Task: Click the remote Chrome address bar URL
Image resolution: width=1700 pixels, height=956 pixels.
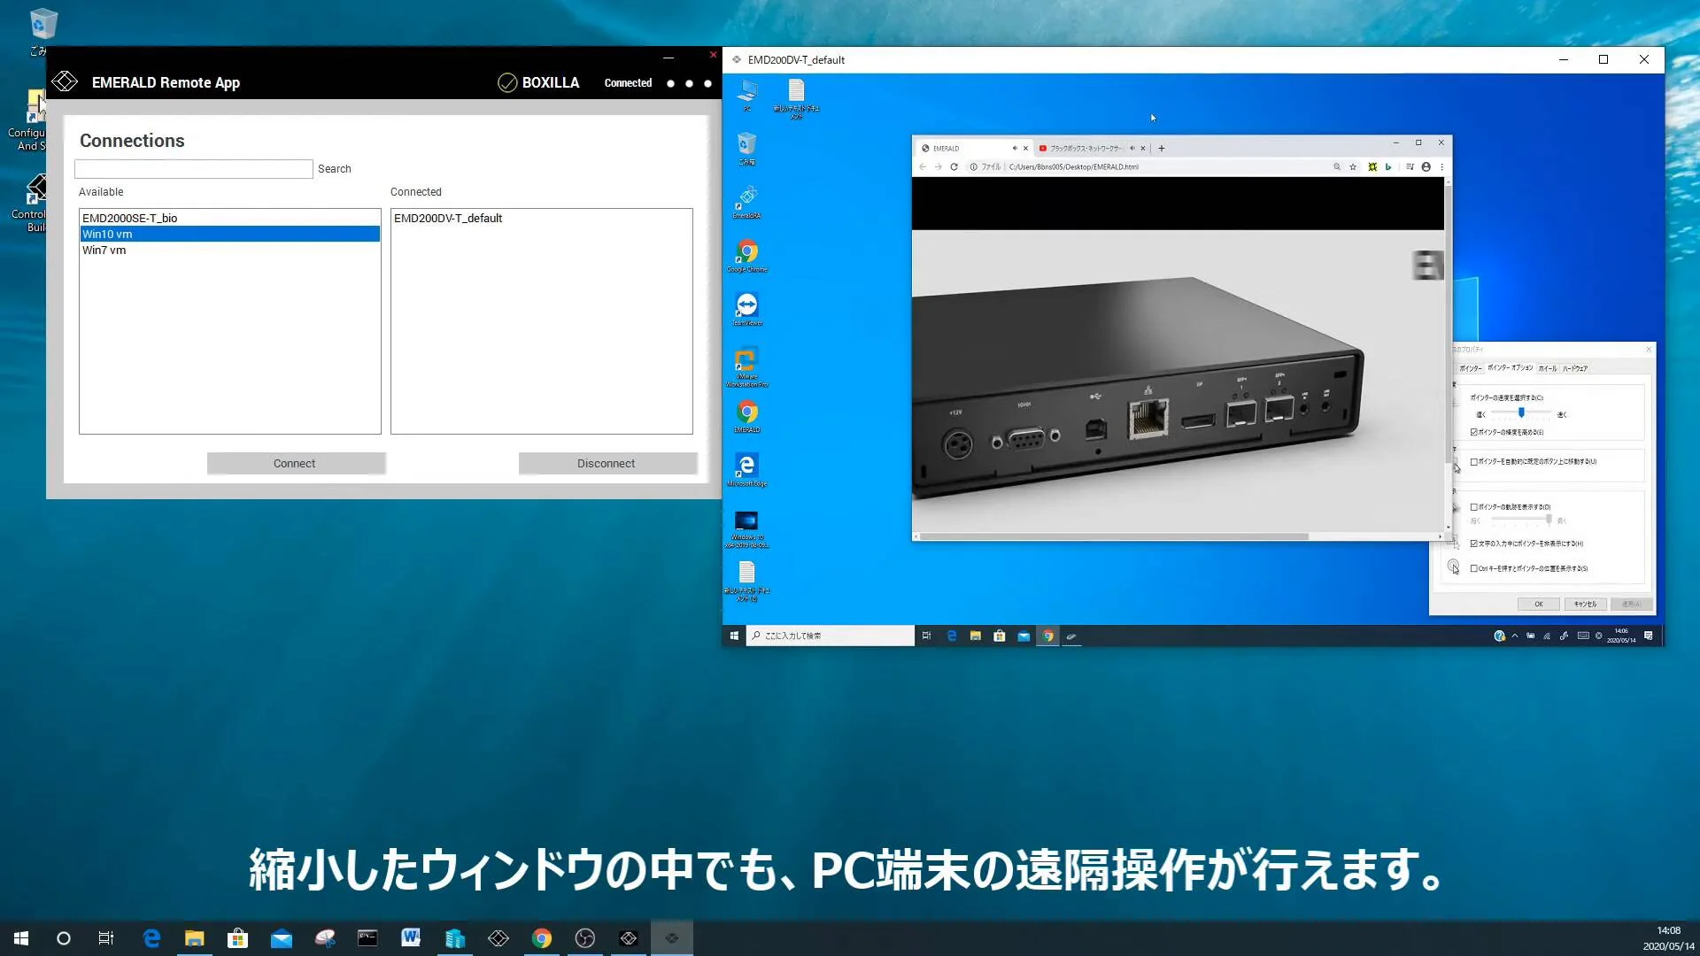Action: tap(1073, 166)
